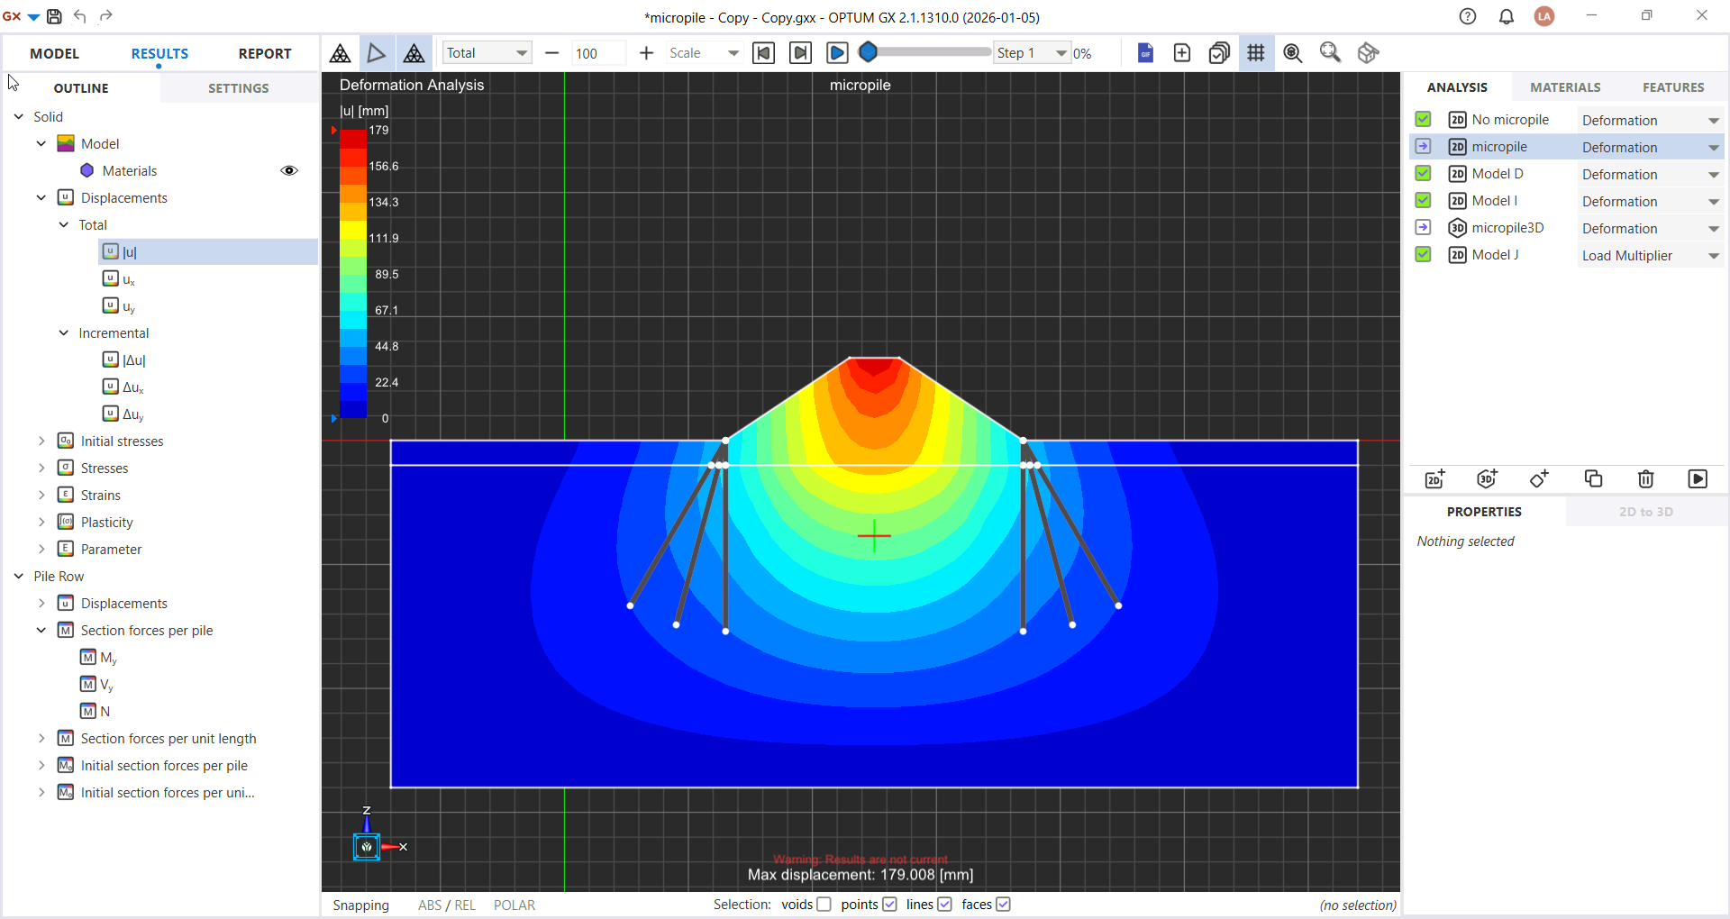Click the save file icon
The image size is (1730, 919).
pos(54,16)
